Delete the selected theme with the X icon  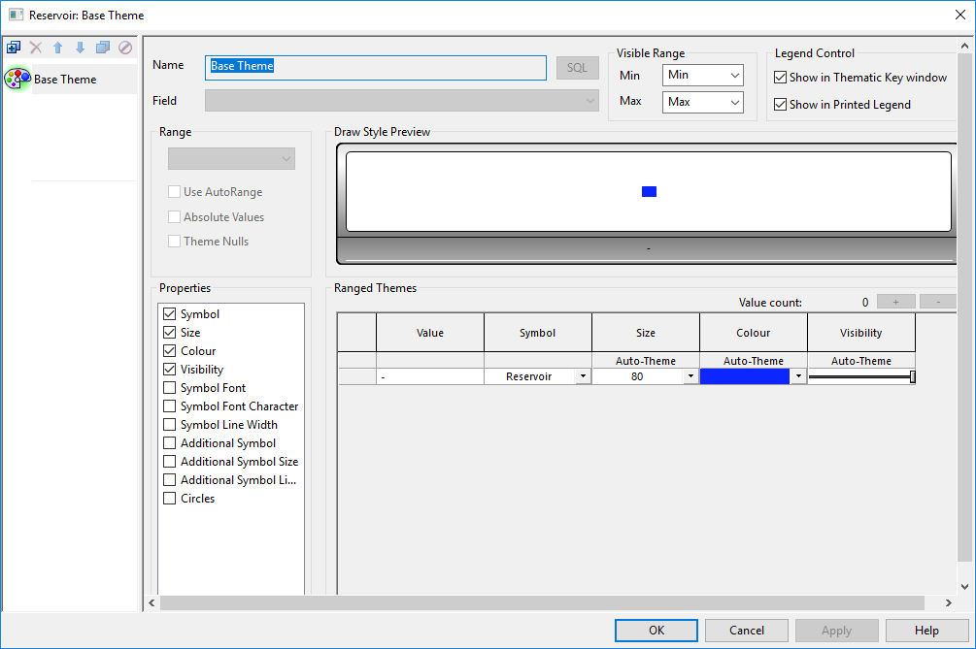[35, 47]
